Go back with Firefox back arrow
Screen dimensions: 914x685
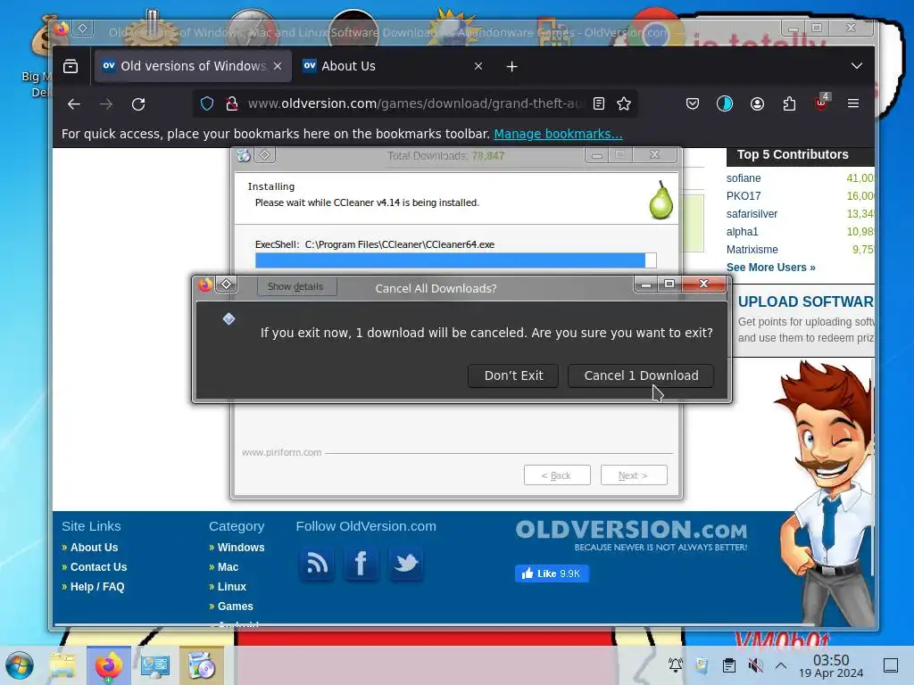[x=74, y=104]
